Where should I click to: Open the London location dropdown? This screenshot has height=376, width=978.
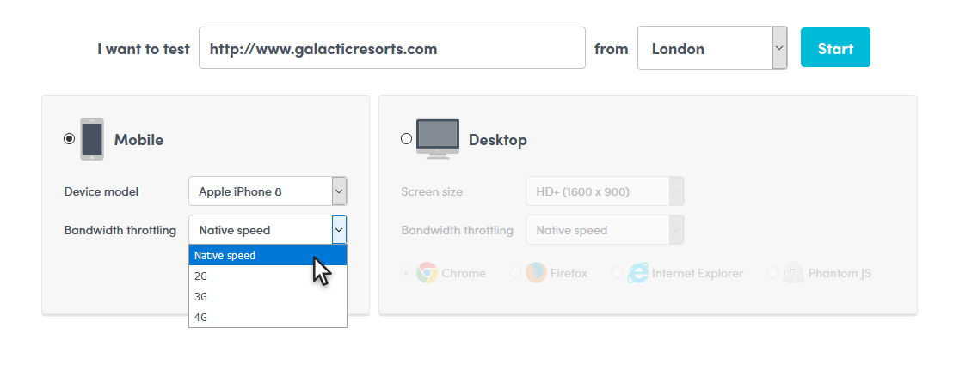click(x=712, y=48)
